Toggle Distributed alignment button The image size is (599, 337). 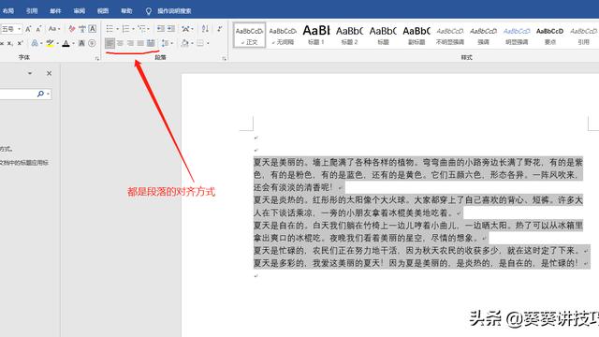pyautogui.click(x=151, y=43)
